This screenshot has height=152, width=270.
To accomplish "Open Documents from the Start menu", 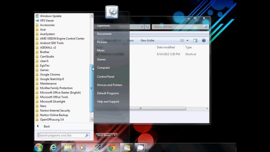I will pos(104,34).
